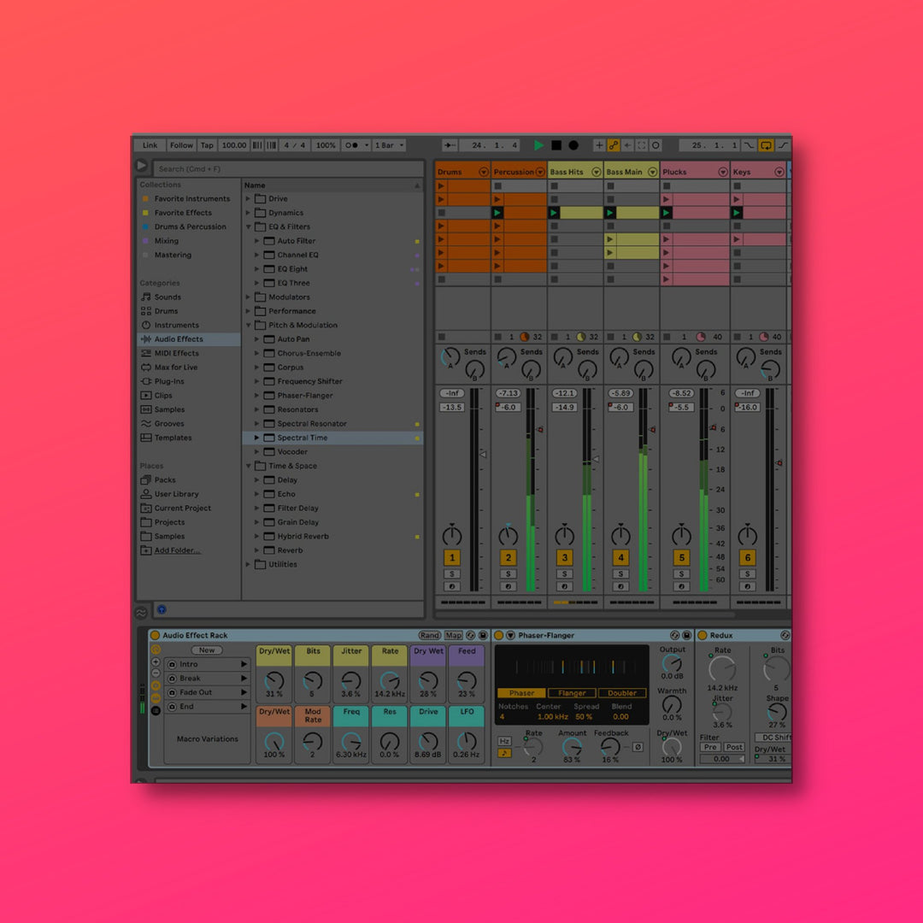Click the Add Folder link in Places
This screenshot has width=923, height=923.
[177, 550]
